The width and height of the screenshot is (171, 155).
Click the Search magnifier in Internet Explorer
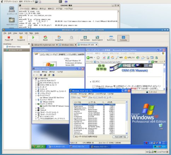(117, 57)
